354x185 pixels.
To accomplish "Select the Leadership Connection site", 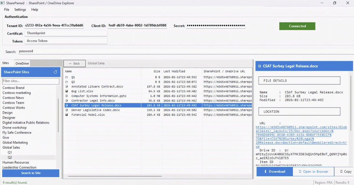I will point(19,167).
